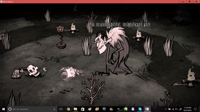Viewport: 200px width, 112px height.
Task: Open the orange app icon next to Paint
Action: (x=97, y=109)
